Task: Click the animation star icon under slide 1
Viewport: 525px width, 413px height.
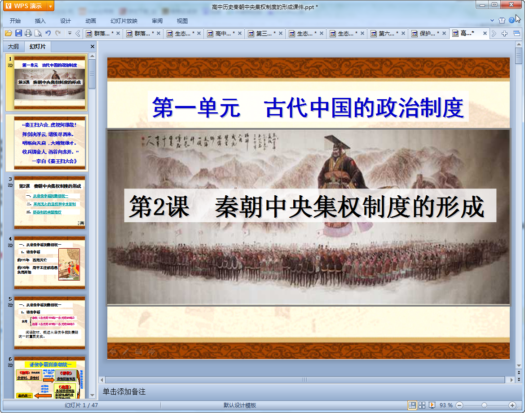Action: 10,65
